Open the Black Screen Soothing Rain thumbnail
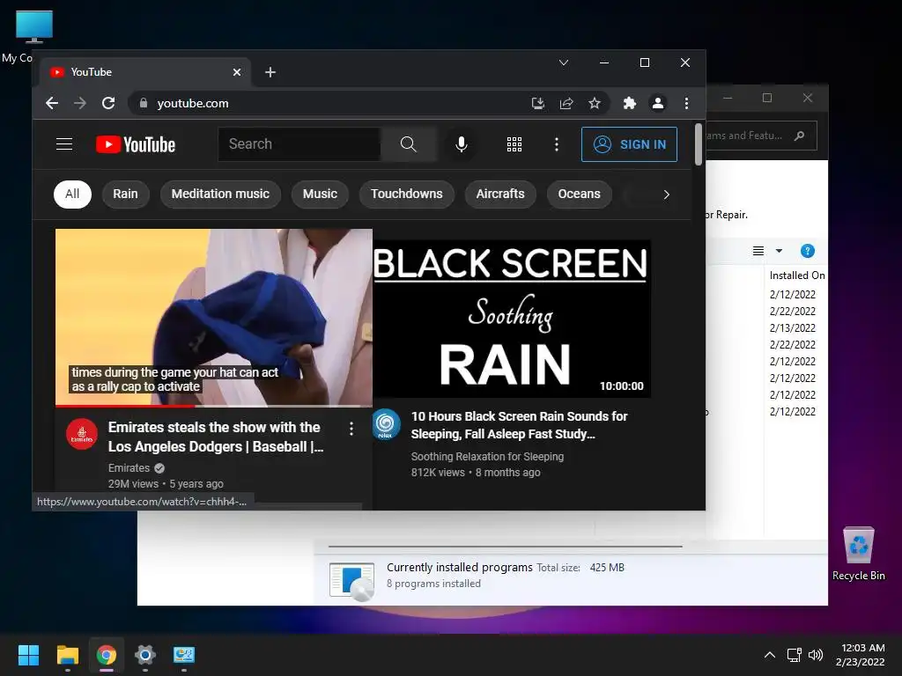This screenshot has height=676, width=902. tap(512, 319)
